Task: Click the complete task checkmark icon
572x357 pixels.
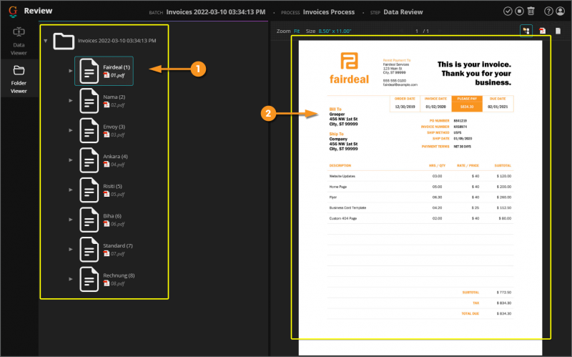Action: [508, 11]
